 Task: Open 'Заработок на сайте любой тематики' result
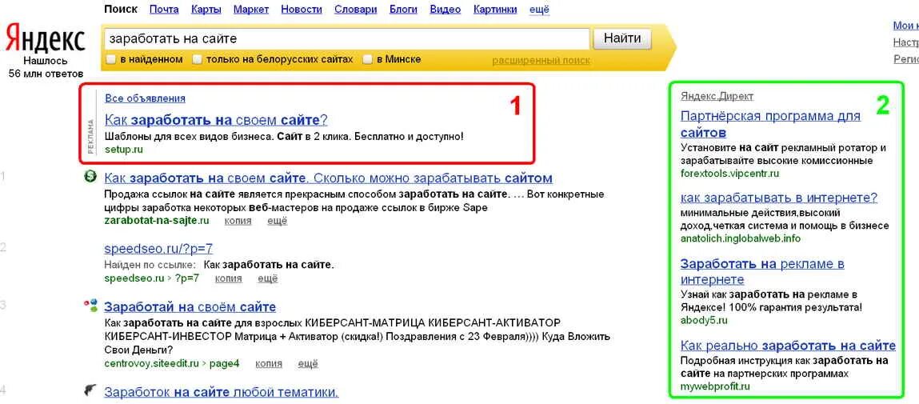(221, 392)
